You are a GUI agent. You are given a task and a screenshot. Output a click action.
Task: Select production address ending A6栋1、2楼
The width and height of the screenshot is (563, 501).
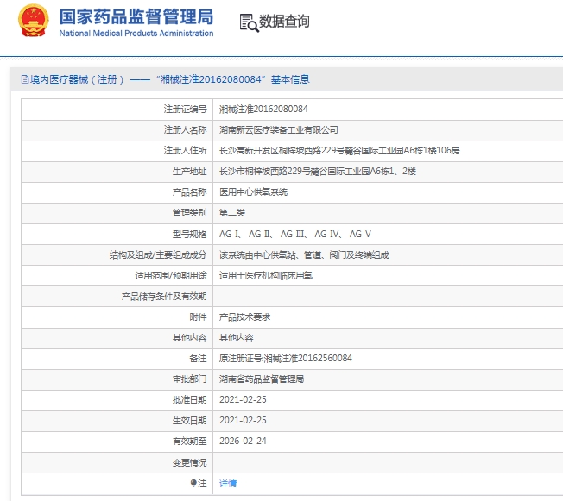pos(318,172)
